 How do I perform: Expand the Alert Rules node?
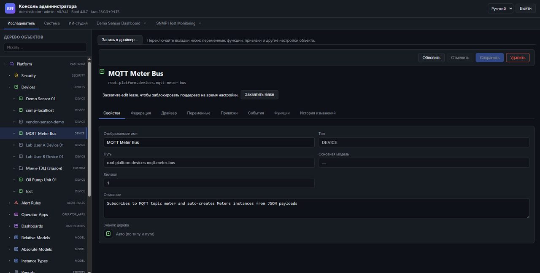(x=9, y=203)
